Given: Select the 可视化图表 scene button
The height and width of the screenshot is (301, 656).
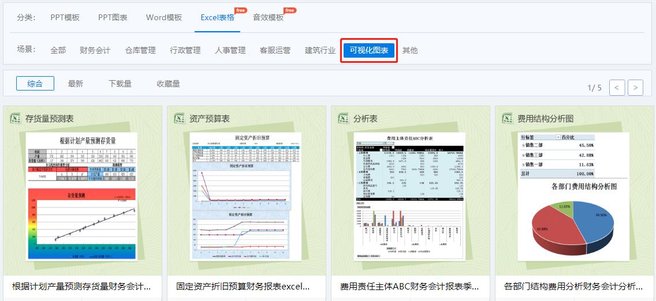Looking at the screenshot, I should pos(369,51).
